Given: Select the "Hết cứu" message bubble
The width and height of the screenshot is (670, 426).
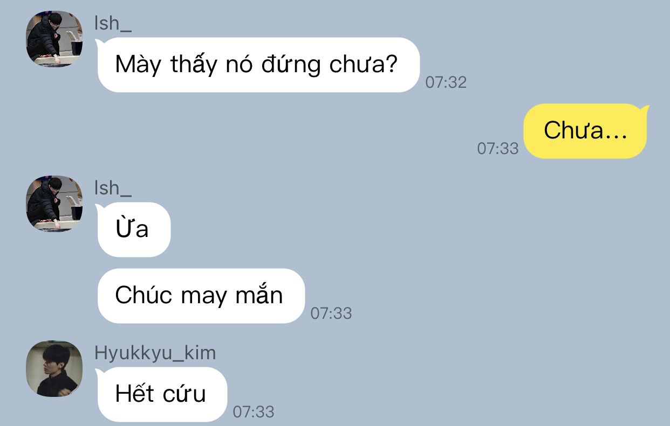Looking at the screenshot, I should coord(162,394).
